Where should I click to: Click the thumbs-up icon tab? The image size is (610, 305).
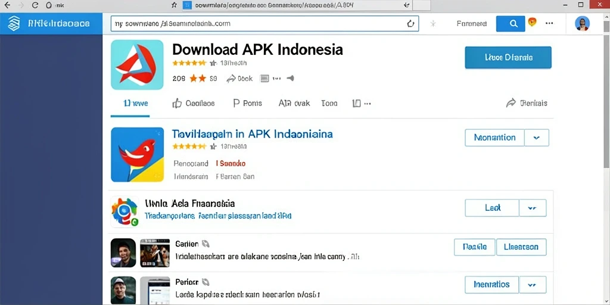tap(177, 103)
